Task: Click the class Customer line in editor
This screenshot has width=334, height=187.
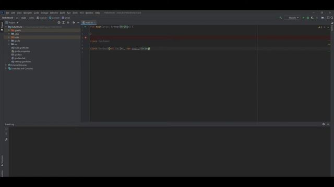Action: click(x=100, y=42)
